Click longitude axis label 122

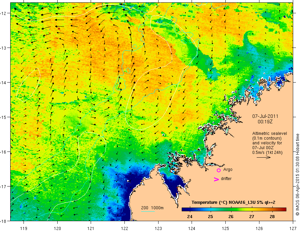[x=124, y=228]
